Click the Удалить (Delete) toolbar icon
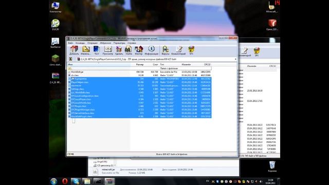The width and height of the screenshot is (329, 185). click(x=119, y=50)
